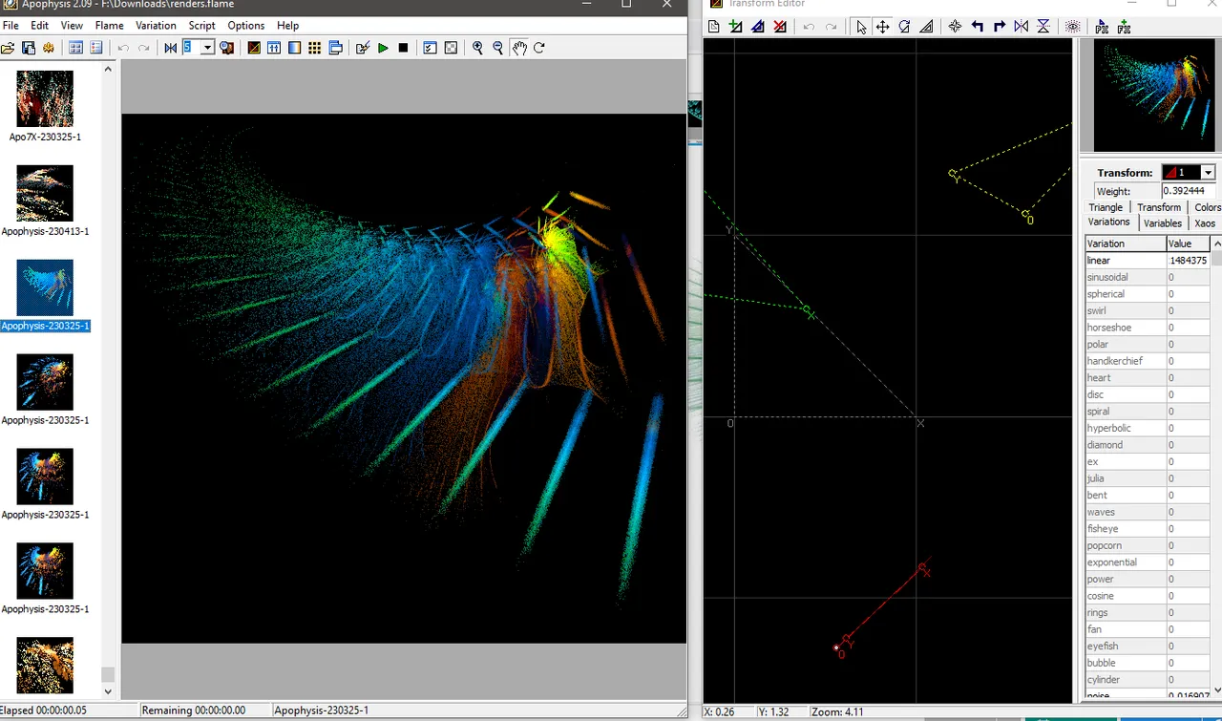Open the quality dropdown showing 5
The image size is (1222, 721).
coord(206,48)
